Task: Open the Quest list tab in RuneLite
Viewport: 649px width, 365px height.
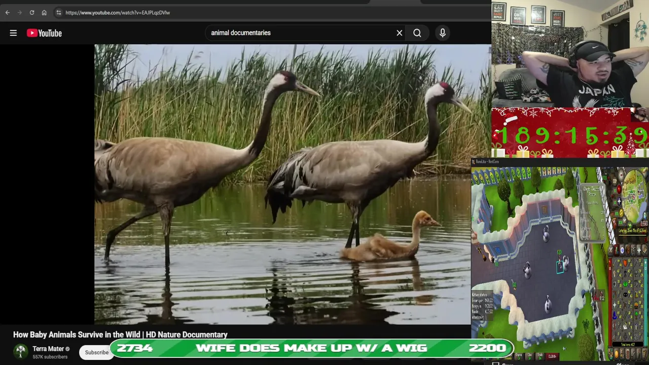Action: pyautogui.click(x=622, y=249)
